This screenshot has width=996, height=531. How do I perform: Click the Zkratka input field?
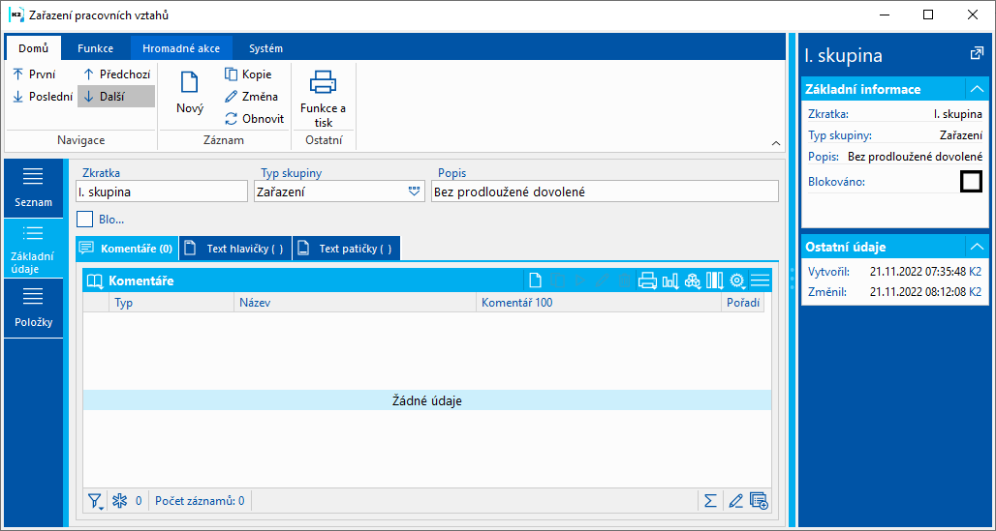[162, 192]
